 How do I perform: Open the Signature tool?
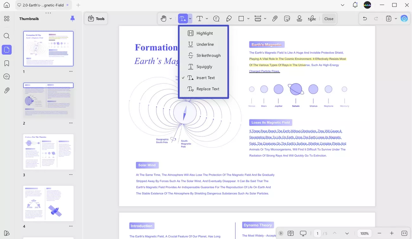click(x=312, y=18)
